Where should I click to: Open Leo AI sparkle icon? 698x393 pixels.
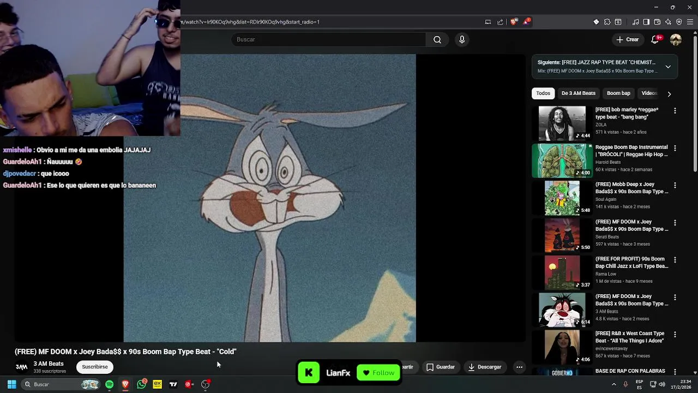point(668,22)
